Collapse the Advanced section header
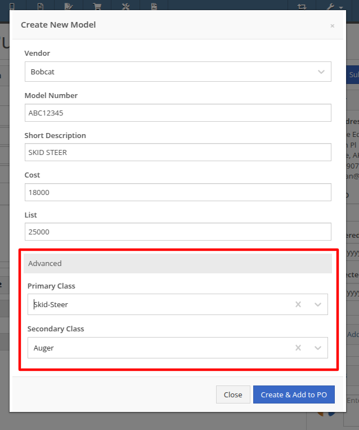Viewport: 359px width, 430px height. [178, 263]
